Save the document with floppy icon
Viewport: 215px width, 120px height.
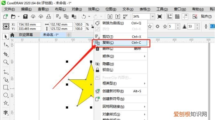(x=25, y=16)
